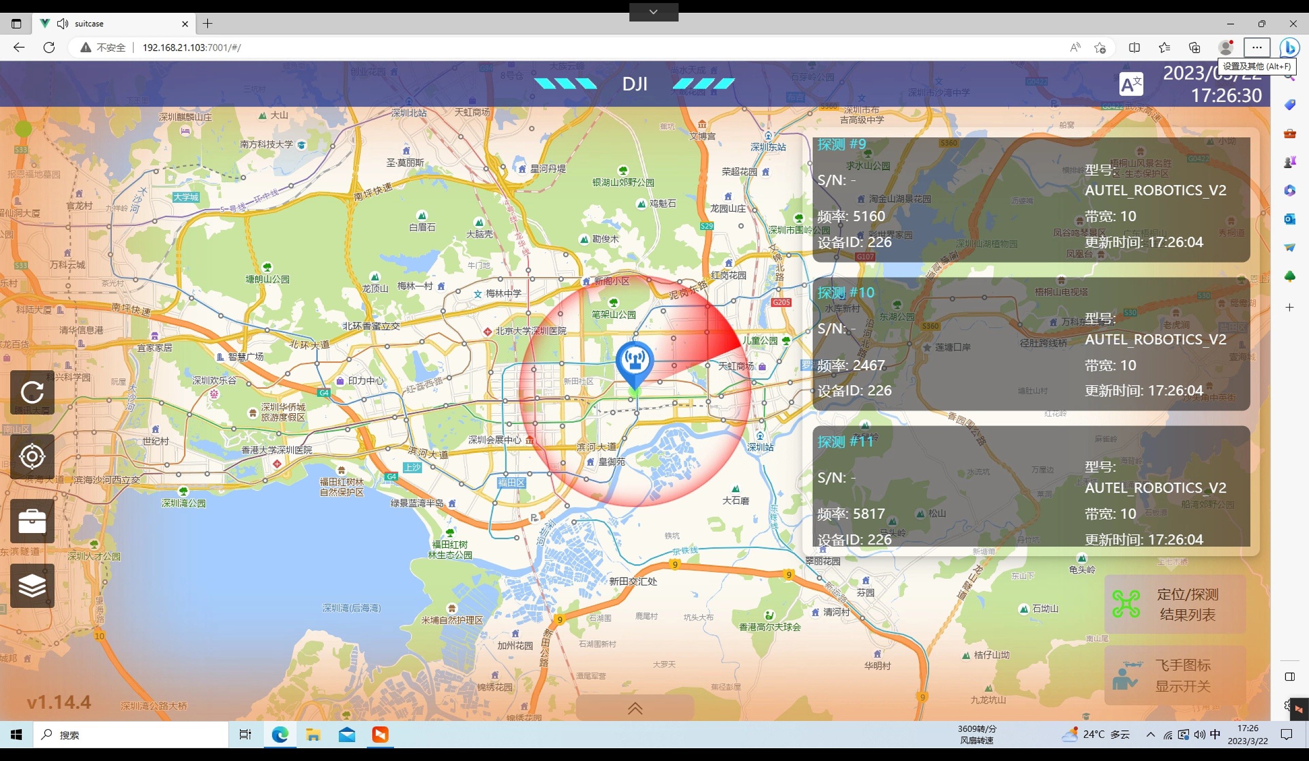Mute the suitcase tab audio speaker
This screenshot has height=761, width=1309.
63,24
